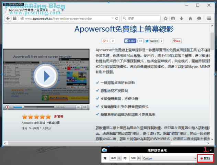
Task: Play the screen recorder demo video
Action: point(46,76)
